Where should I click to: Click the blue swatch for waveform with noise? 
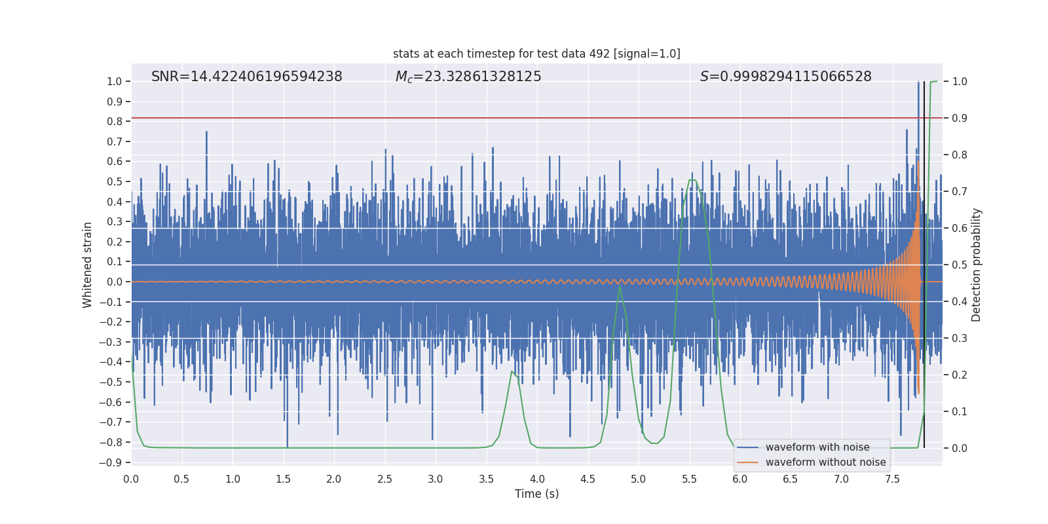coord(747,447)
